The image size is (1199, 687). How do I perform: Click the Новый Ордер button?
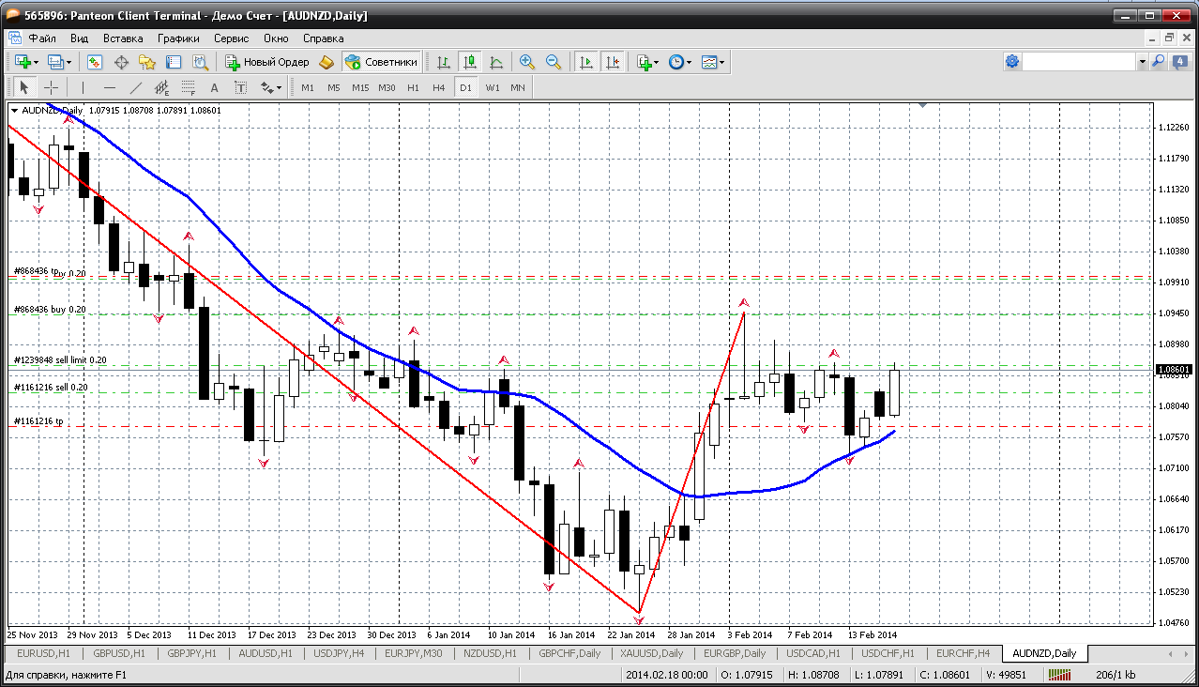[x=267, y=62]
